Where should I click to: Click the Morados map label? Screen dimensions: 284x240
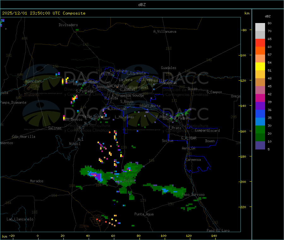pyautogui.click(x=37, y=181)
